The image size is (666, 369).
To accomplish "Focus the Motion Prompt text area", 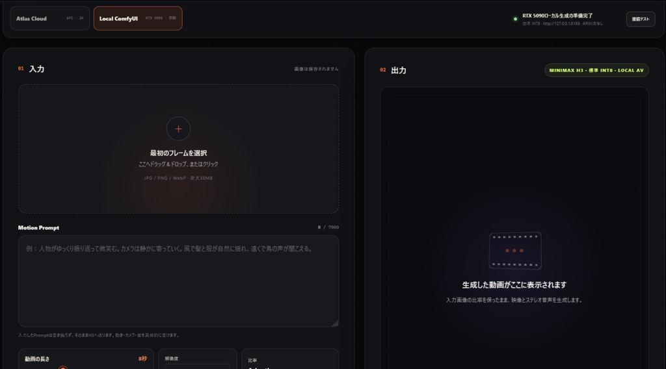I will pyautogui.click(x=178, y=281).
